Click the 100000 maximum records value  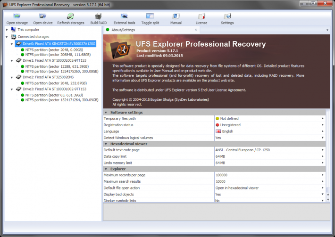tap(221, 175)
